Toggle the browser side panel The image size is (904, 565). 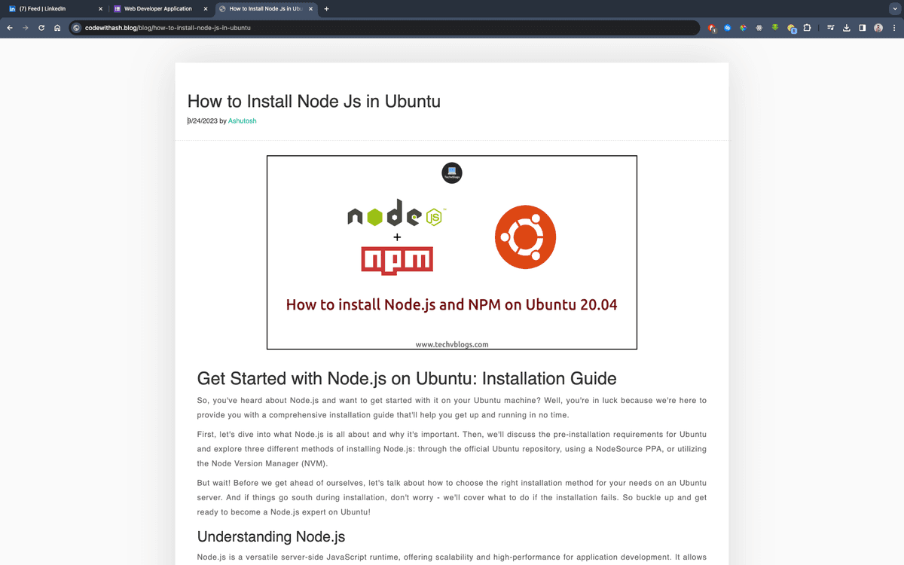tap(863, 28)
